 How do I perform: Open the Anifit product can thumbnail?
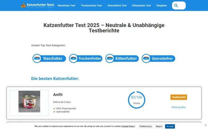click(29, 102)
